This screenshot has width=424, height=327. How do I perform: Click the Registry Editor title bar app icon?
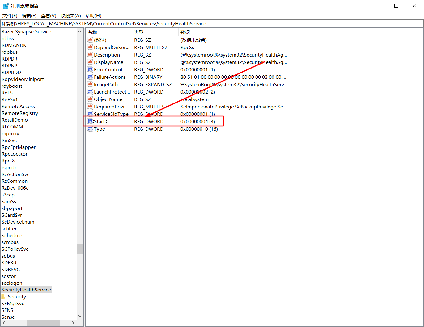click(6, 6)
